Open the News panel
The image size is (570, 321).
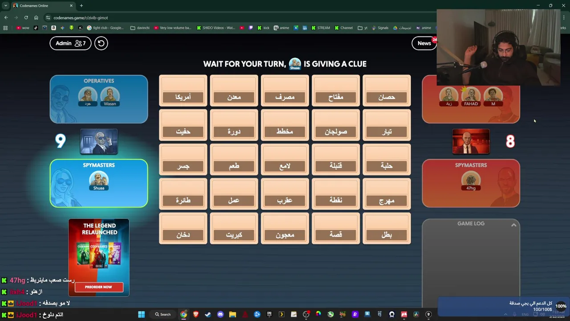click(x=424, y=43)
